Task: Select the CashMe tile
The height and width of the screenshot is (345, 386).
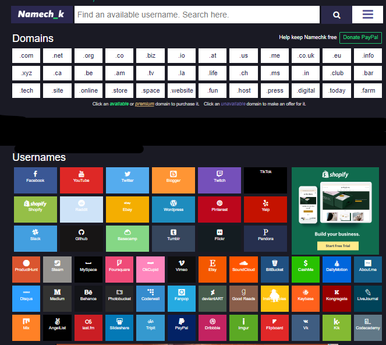Action: [x=306, y=270]
